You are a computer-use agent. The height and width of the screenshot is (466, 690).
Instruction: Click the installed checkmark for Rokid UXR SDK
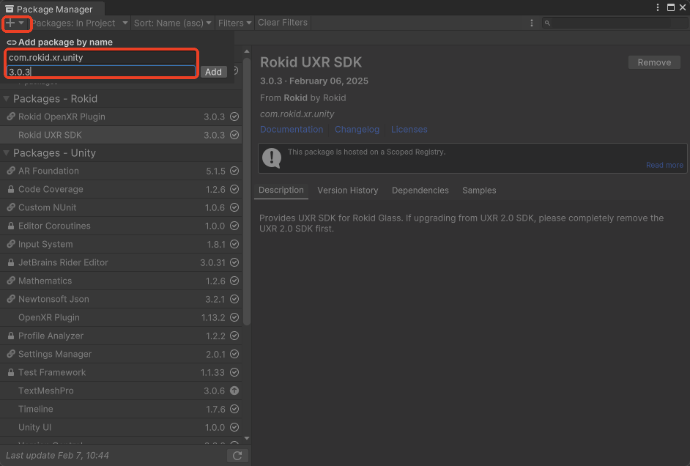(x=234, y=135)
